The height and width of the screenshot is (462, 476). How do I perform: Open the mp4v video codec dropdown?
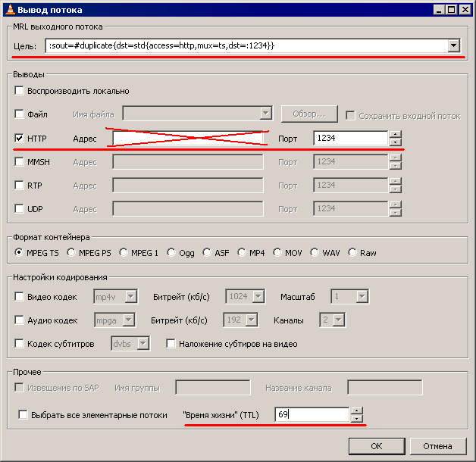131,296
